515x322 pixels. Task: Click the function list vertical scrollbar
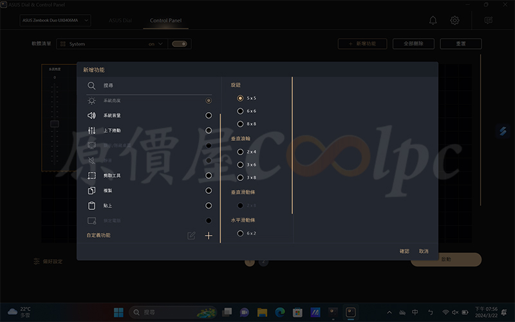pos(220,178)
